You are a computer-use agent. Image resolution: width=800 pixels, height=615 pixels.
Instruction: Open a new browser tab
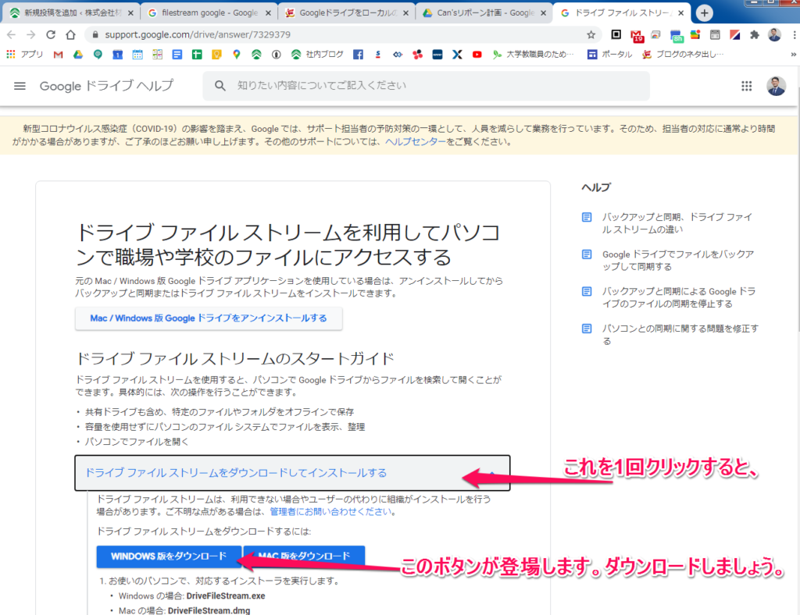pyautogui.click(x=704, y=12)
